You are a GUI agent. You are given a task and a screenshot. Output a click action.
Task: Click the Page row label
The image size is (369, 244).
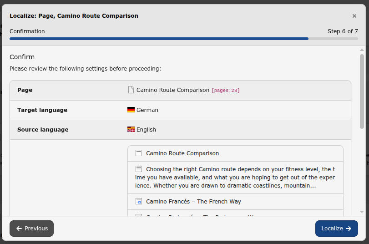[x=25, y=90]
